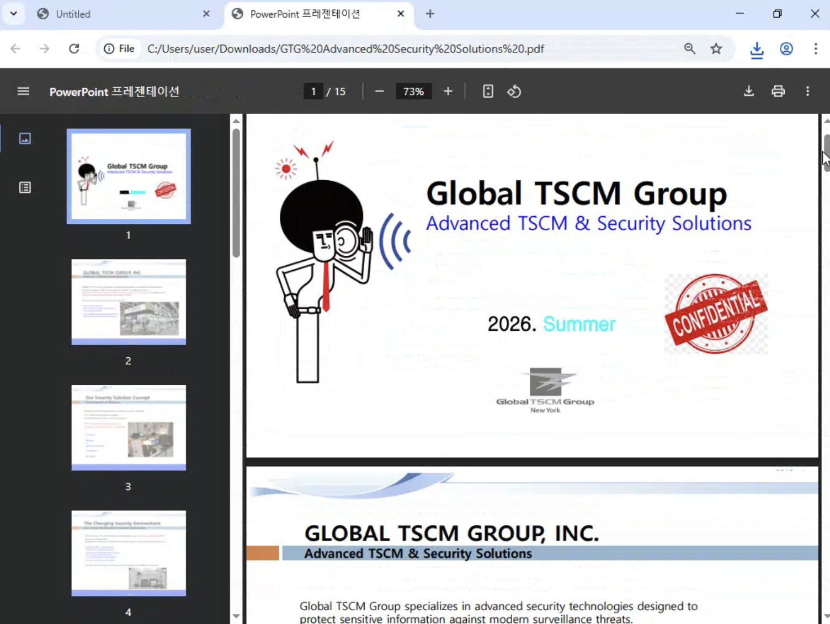This screenshot has height=624, width=830.
Task: Click thumbnail panel scroll down arrow
Action: (236, 616)
